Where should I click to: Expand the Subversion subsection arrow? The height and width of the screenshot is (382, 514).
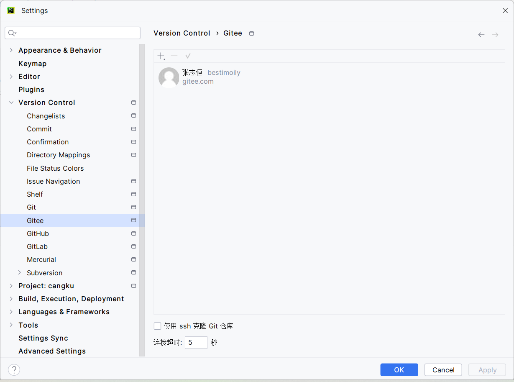(x=19, y=272)
